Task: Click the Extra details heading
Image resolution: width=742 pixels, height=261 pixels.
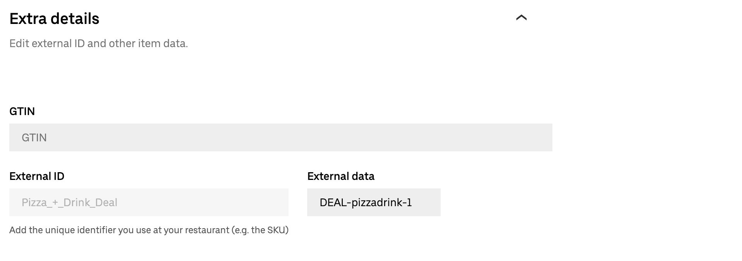Action: click(x=54, y=18)
